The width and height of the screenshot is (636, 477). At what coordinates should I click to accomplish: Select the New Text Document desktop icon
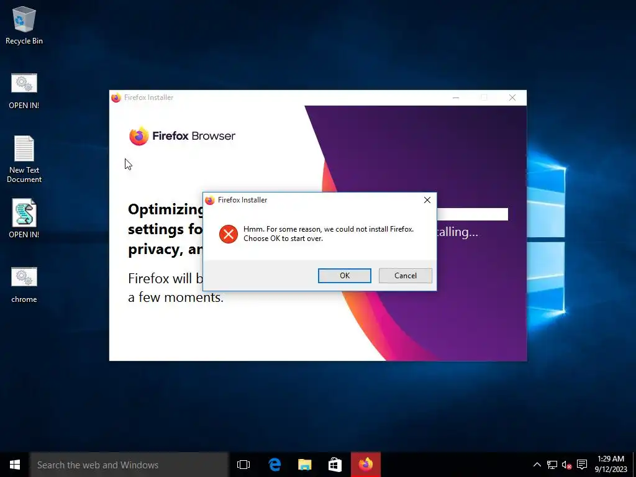point(24,159)
